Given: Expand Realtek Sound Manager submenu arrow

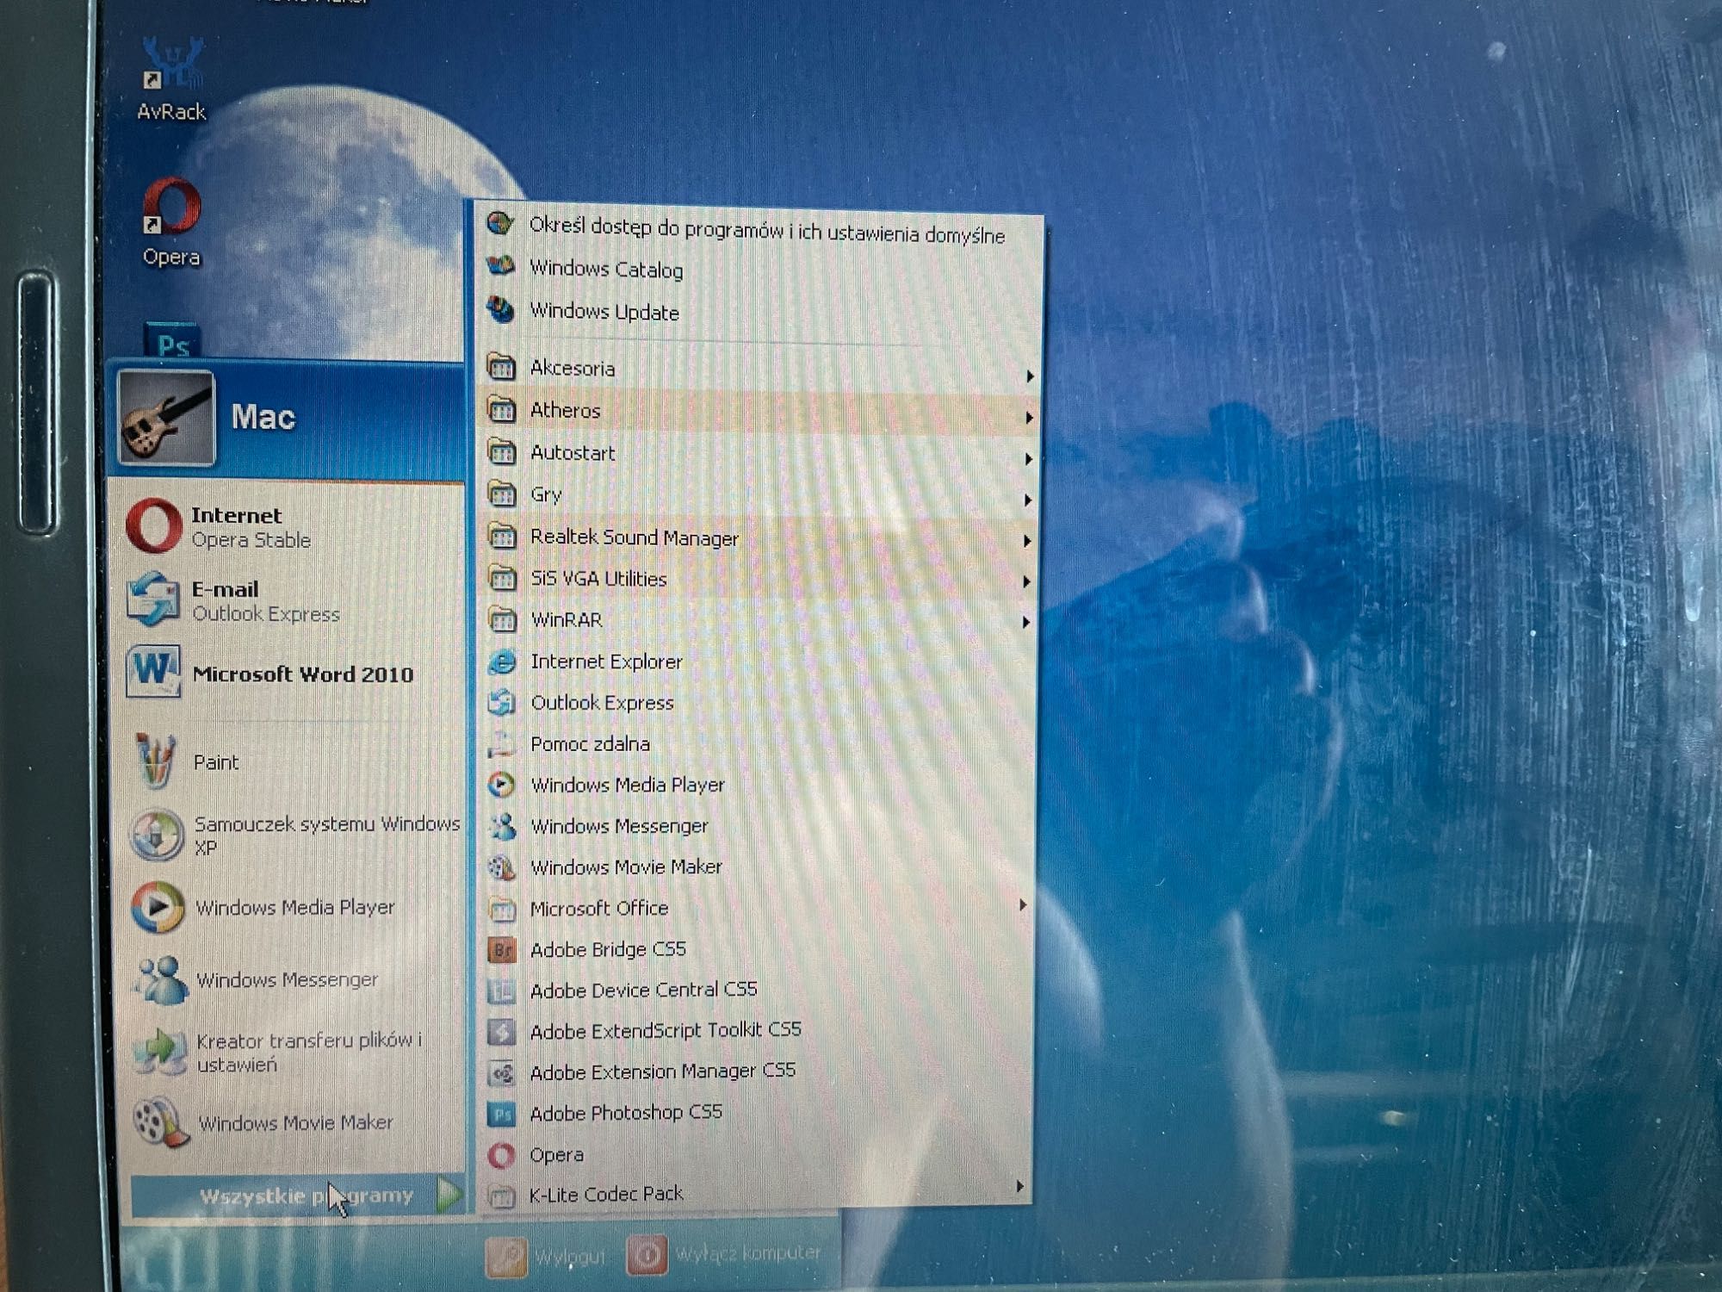Looking at the screenshot, I should point(1026,541).
